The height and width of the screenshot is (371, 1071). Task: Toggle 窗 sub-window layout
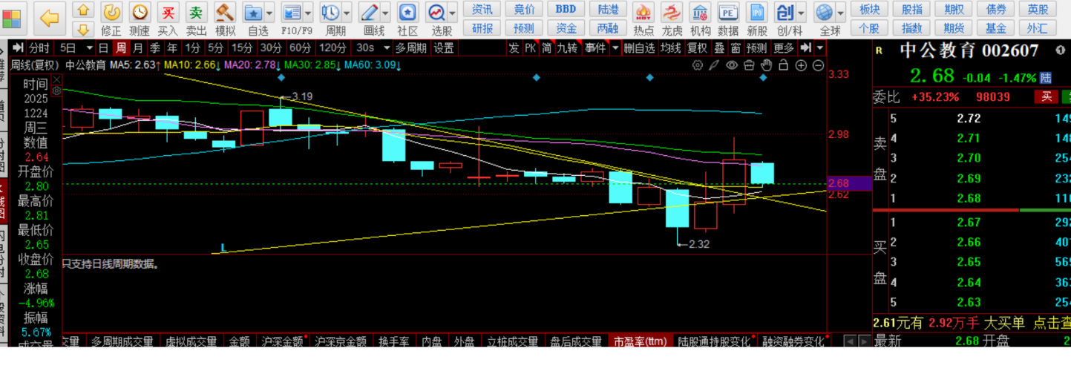tap(735, 48)
